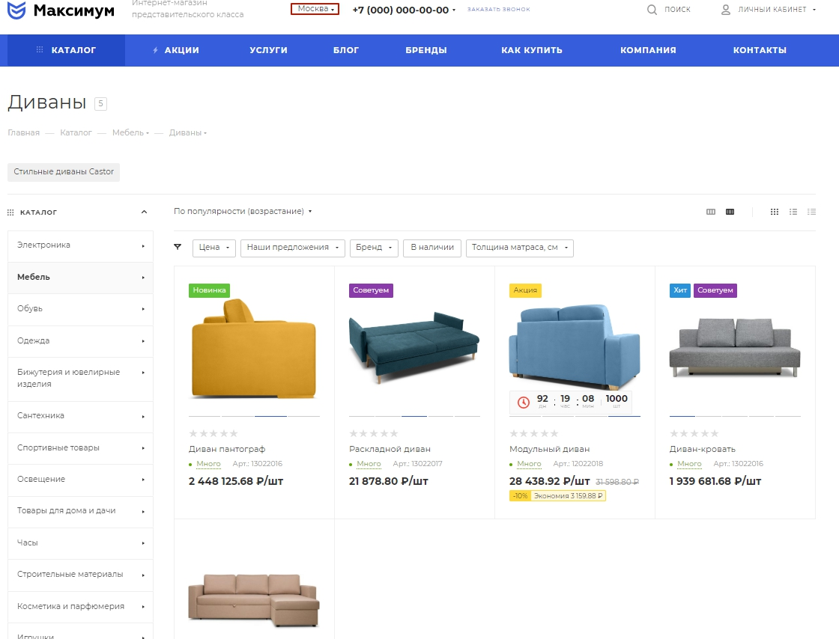The image size is (839, 639).
Task: Click image slider bar under yellow sofa
Action: tap(254, 416)
